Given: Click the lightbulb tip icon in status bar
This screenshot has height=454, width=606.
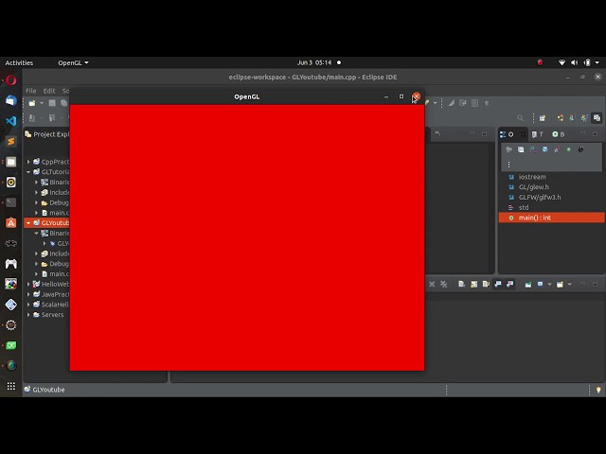Looking at the screenshot, I should [x=598, y=390].
